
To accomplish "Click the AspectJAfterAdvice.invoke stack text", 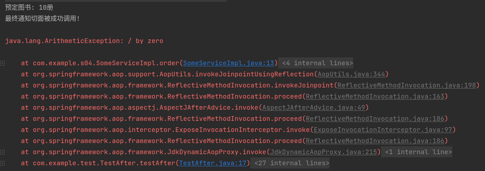I will 146,108.
